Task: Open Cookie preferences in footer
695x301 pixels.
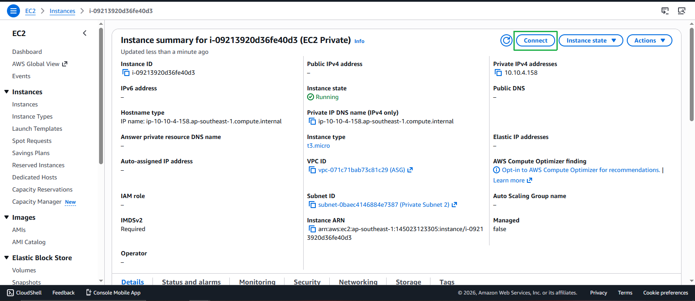Action: pyautogui.click(x=665, y=293)
